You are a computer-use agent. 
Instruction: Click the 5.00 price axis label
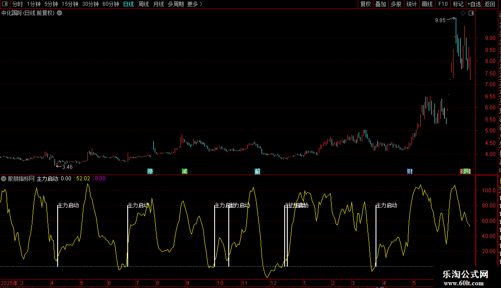point(490,131)
